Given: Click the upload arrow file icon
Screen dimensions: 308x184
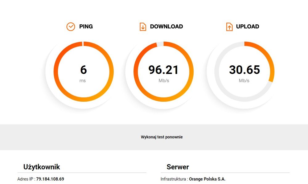Looking at the screenshot, I should [x=229, y=27].
